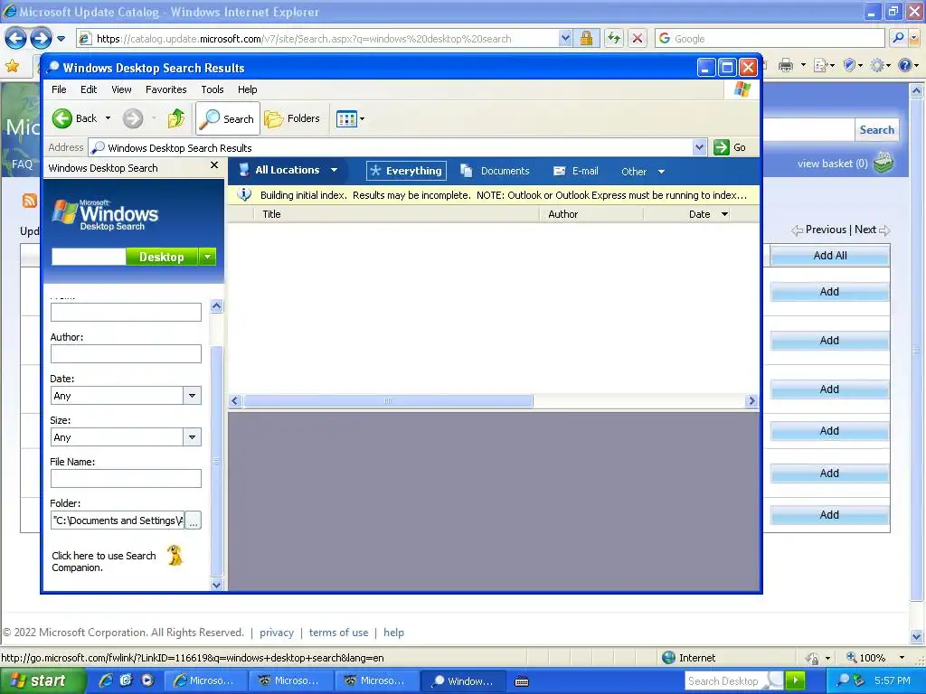Screen dimensions: 926x694
Task: Open the Tools menu
Action: point(212,89)
